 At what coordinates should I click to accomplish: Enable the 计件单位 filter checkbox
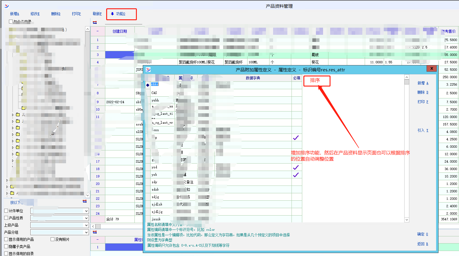pyautogui.click(x=6, y=211)
